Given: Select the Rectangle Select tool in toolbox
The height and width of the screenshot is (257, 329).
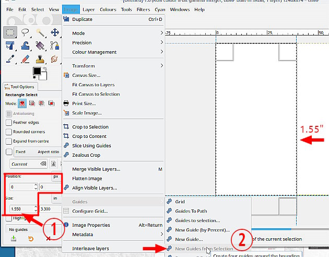Looking at the screenshot, I should [x=10, y=32].
